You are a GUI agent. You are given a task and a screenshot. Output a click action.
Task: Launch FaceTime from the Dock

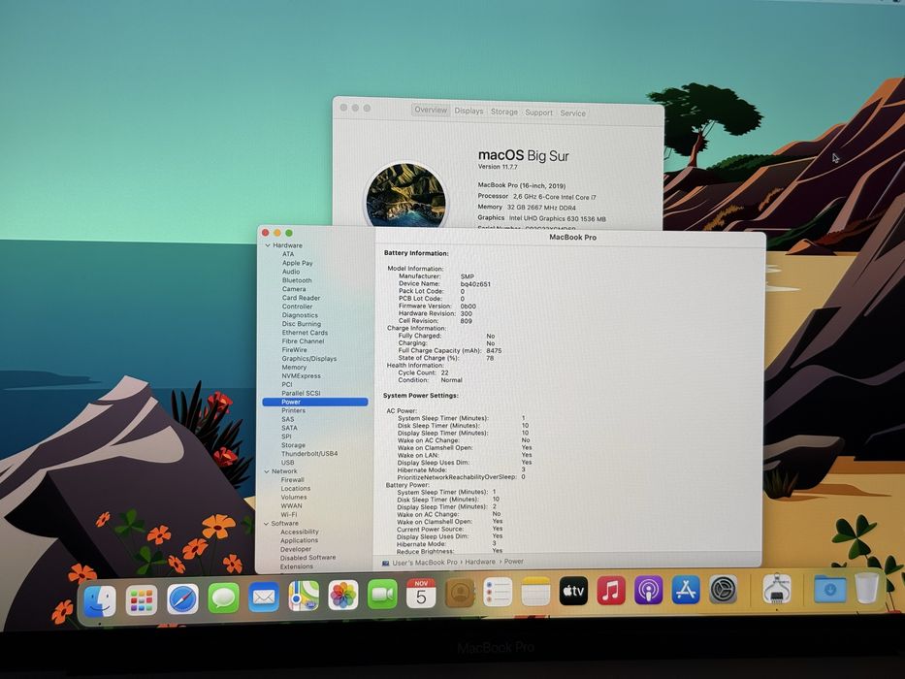click(x=383, y=594)
